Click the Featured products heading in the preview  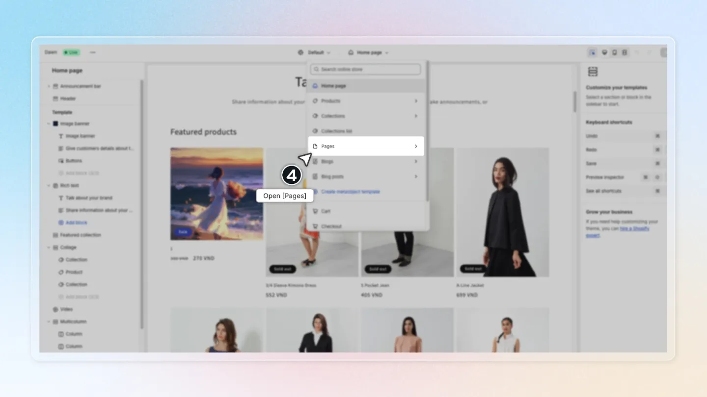click(203, 132)
